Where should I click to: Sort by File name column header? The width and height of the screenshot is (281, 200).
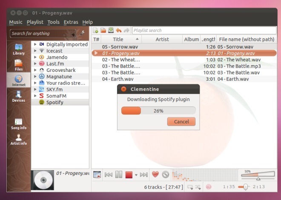click(247, 39)
